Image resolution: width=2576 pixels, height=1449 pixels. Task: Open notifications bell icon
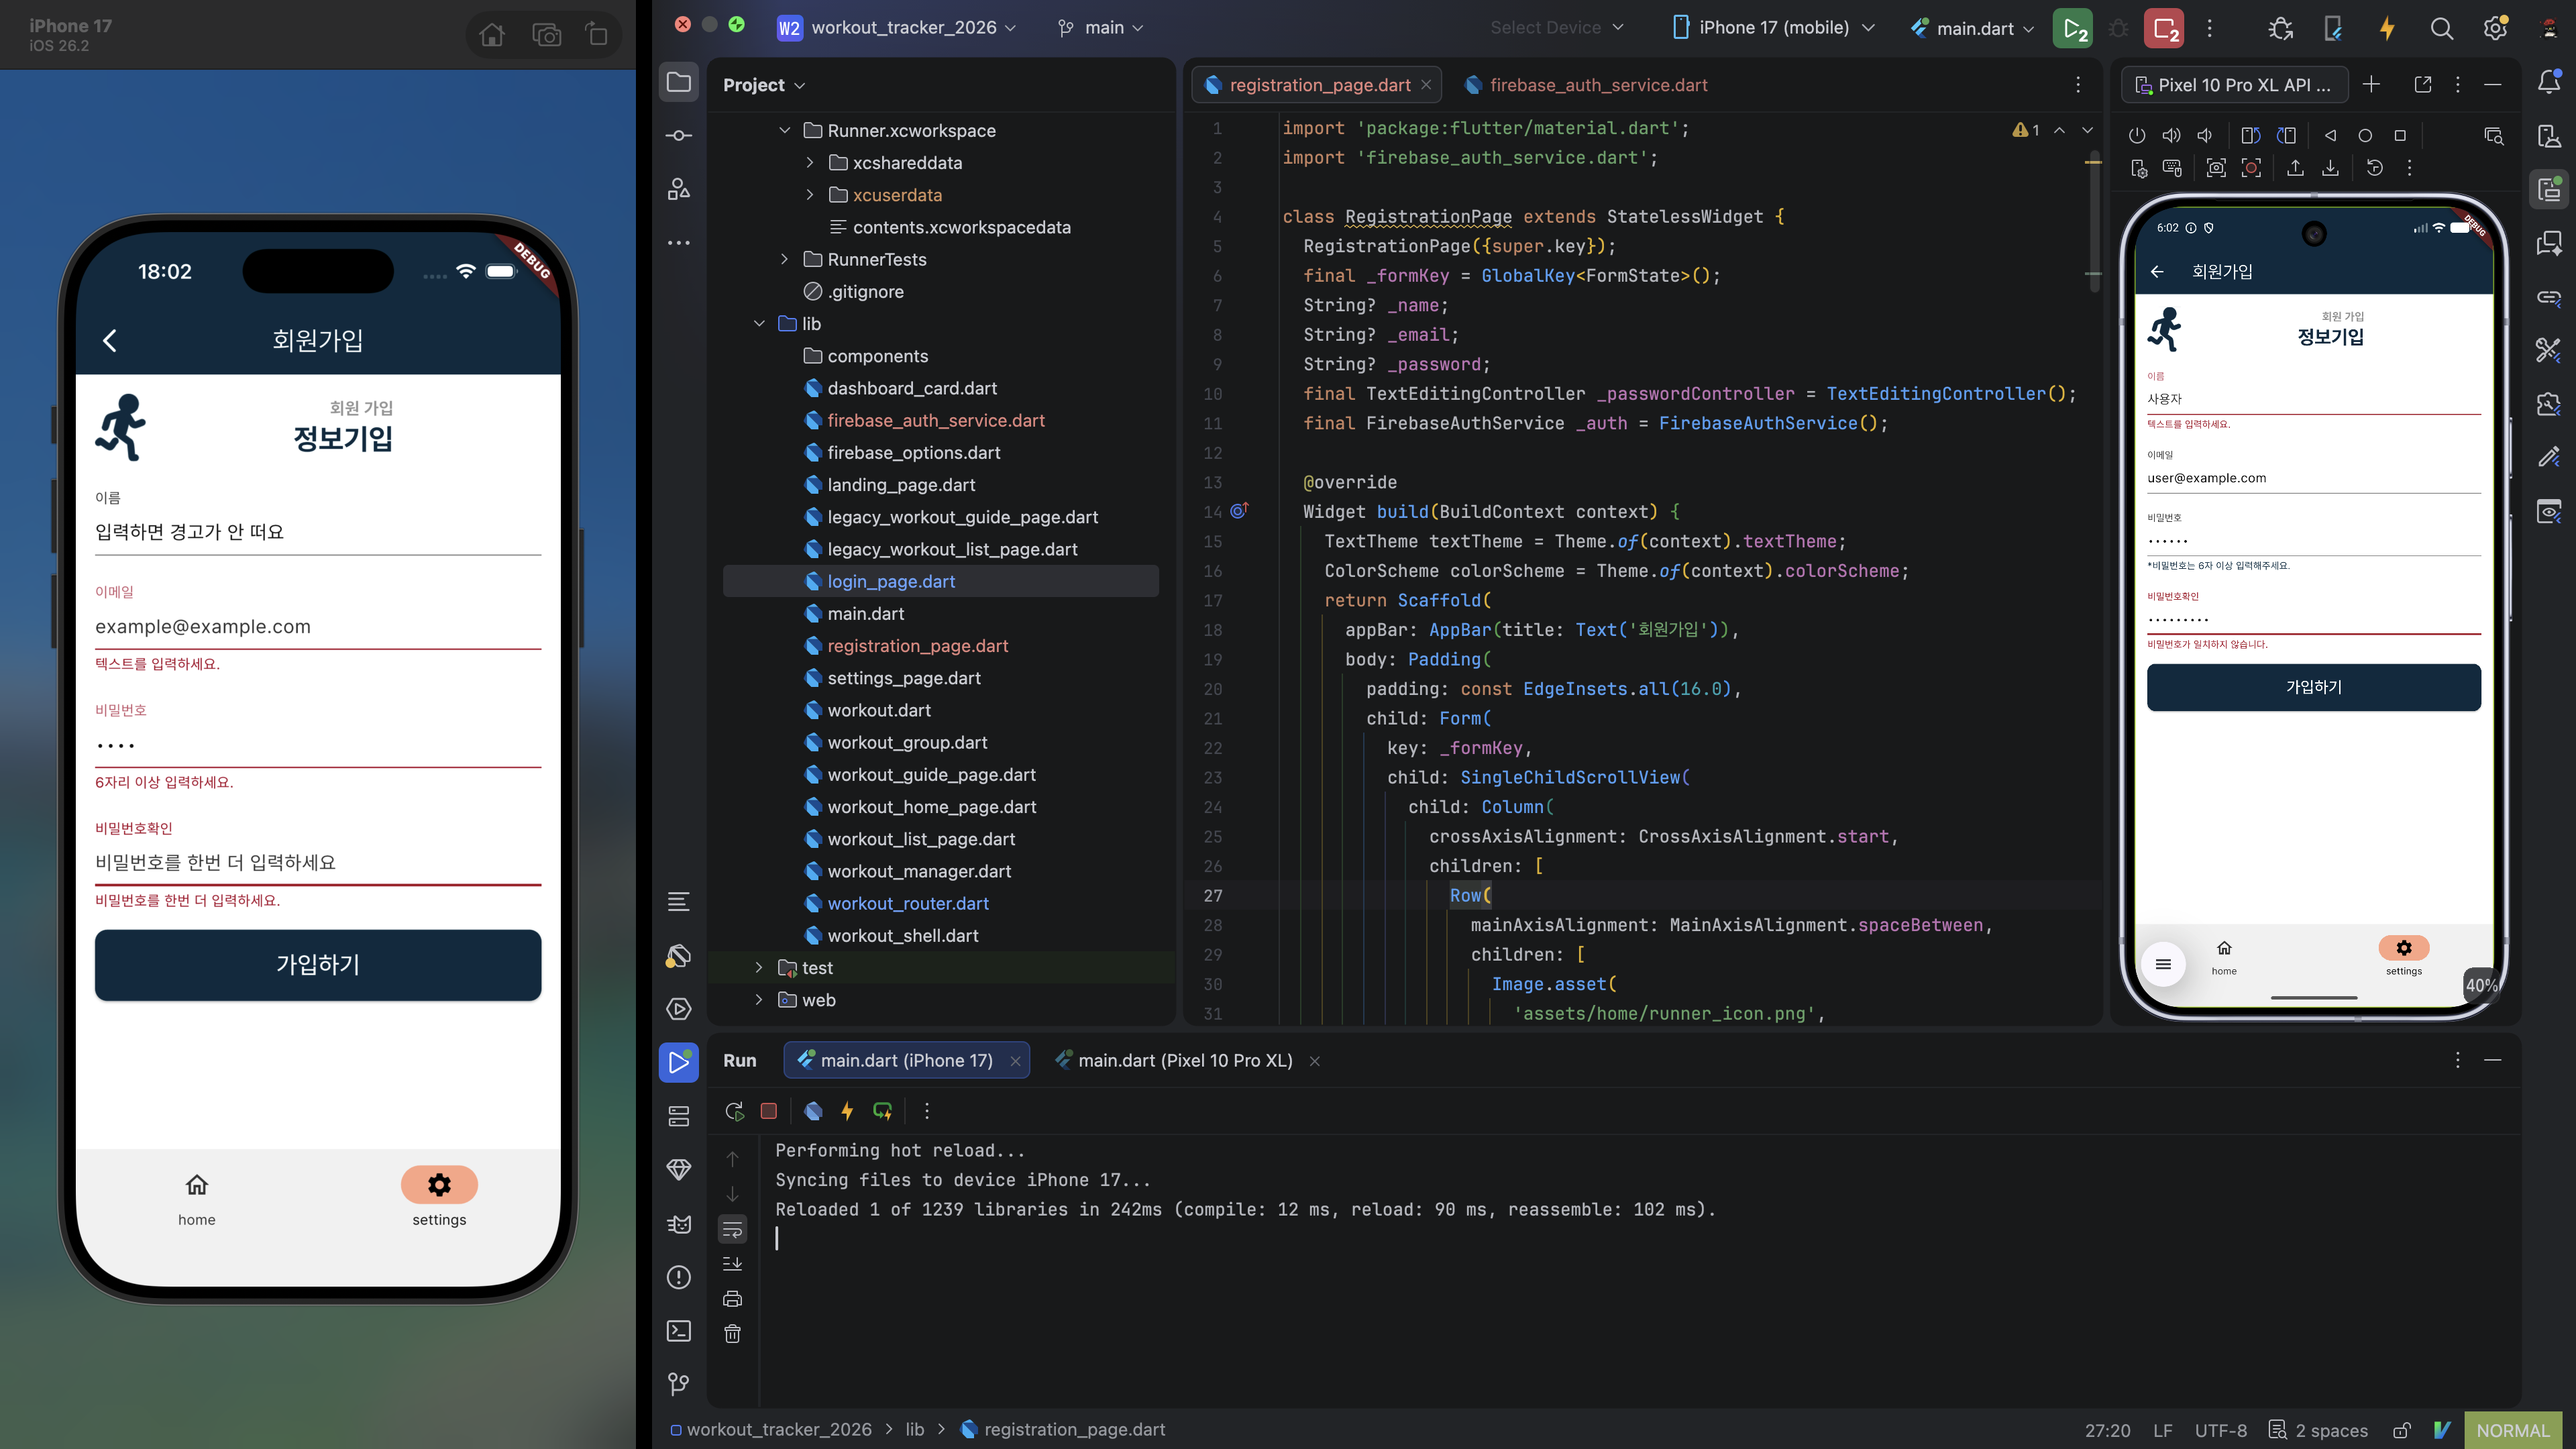(x=2549, y=82)
